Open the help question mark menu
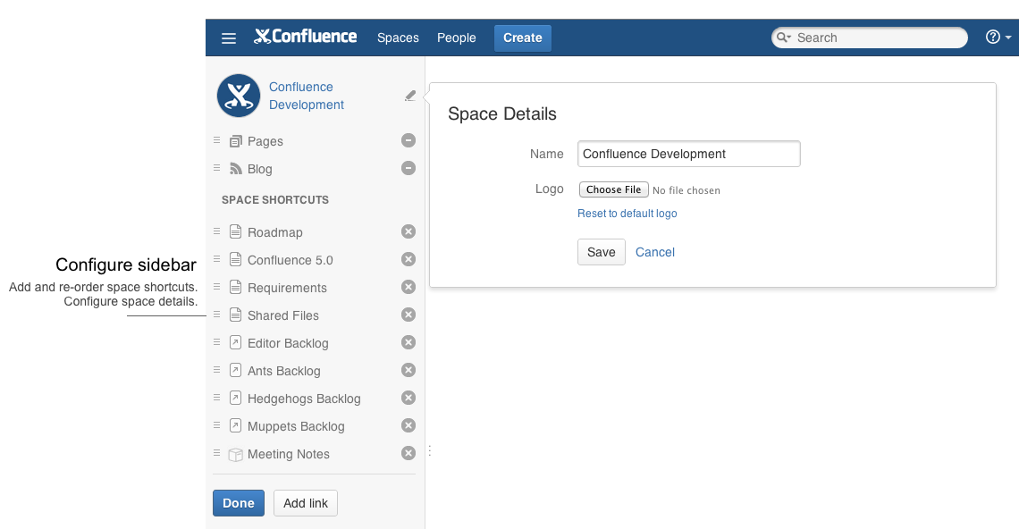 998,37
